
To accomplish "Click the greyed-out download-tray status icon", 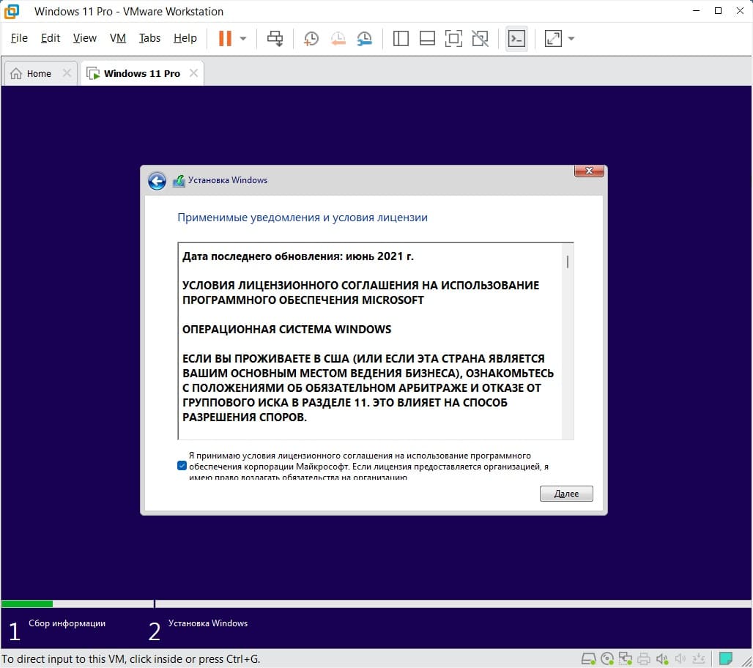I will pyautogui.click(x=699, y=659).
